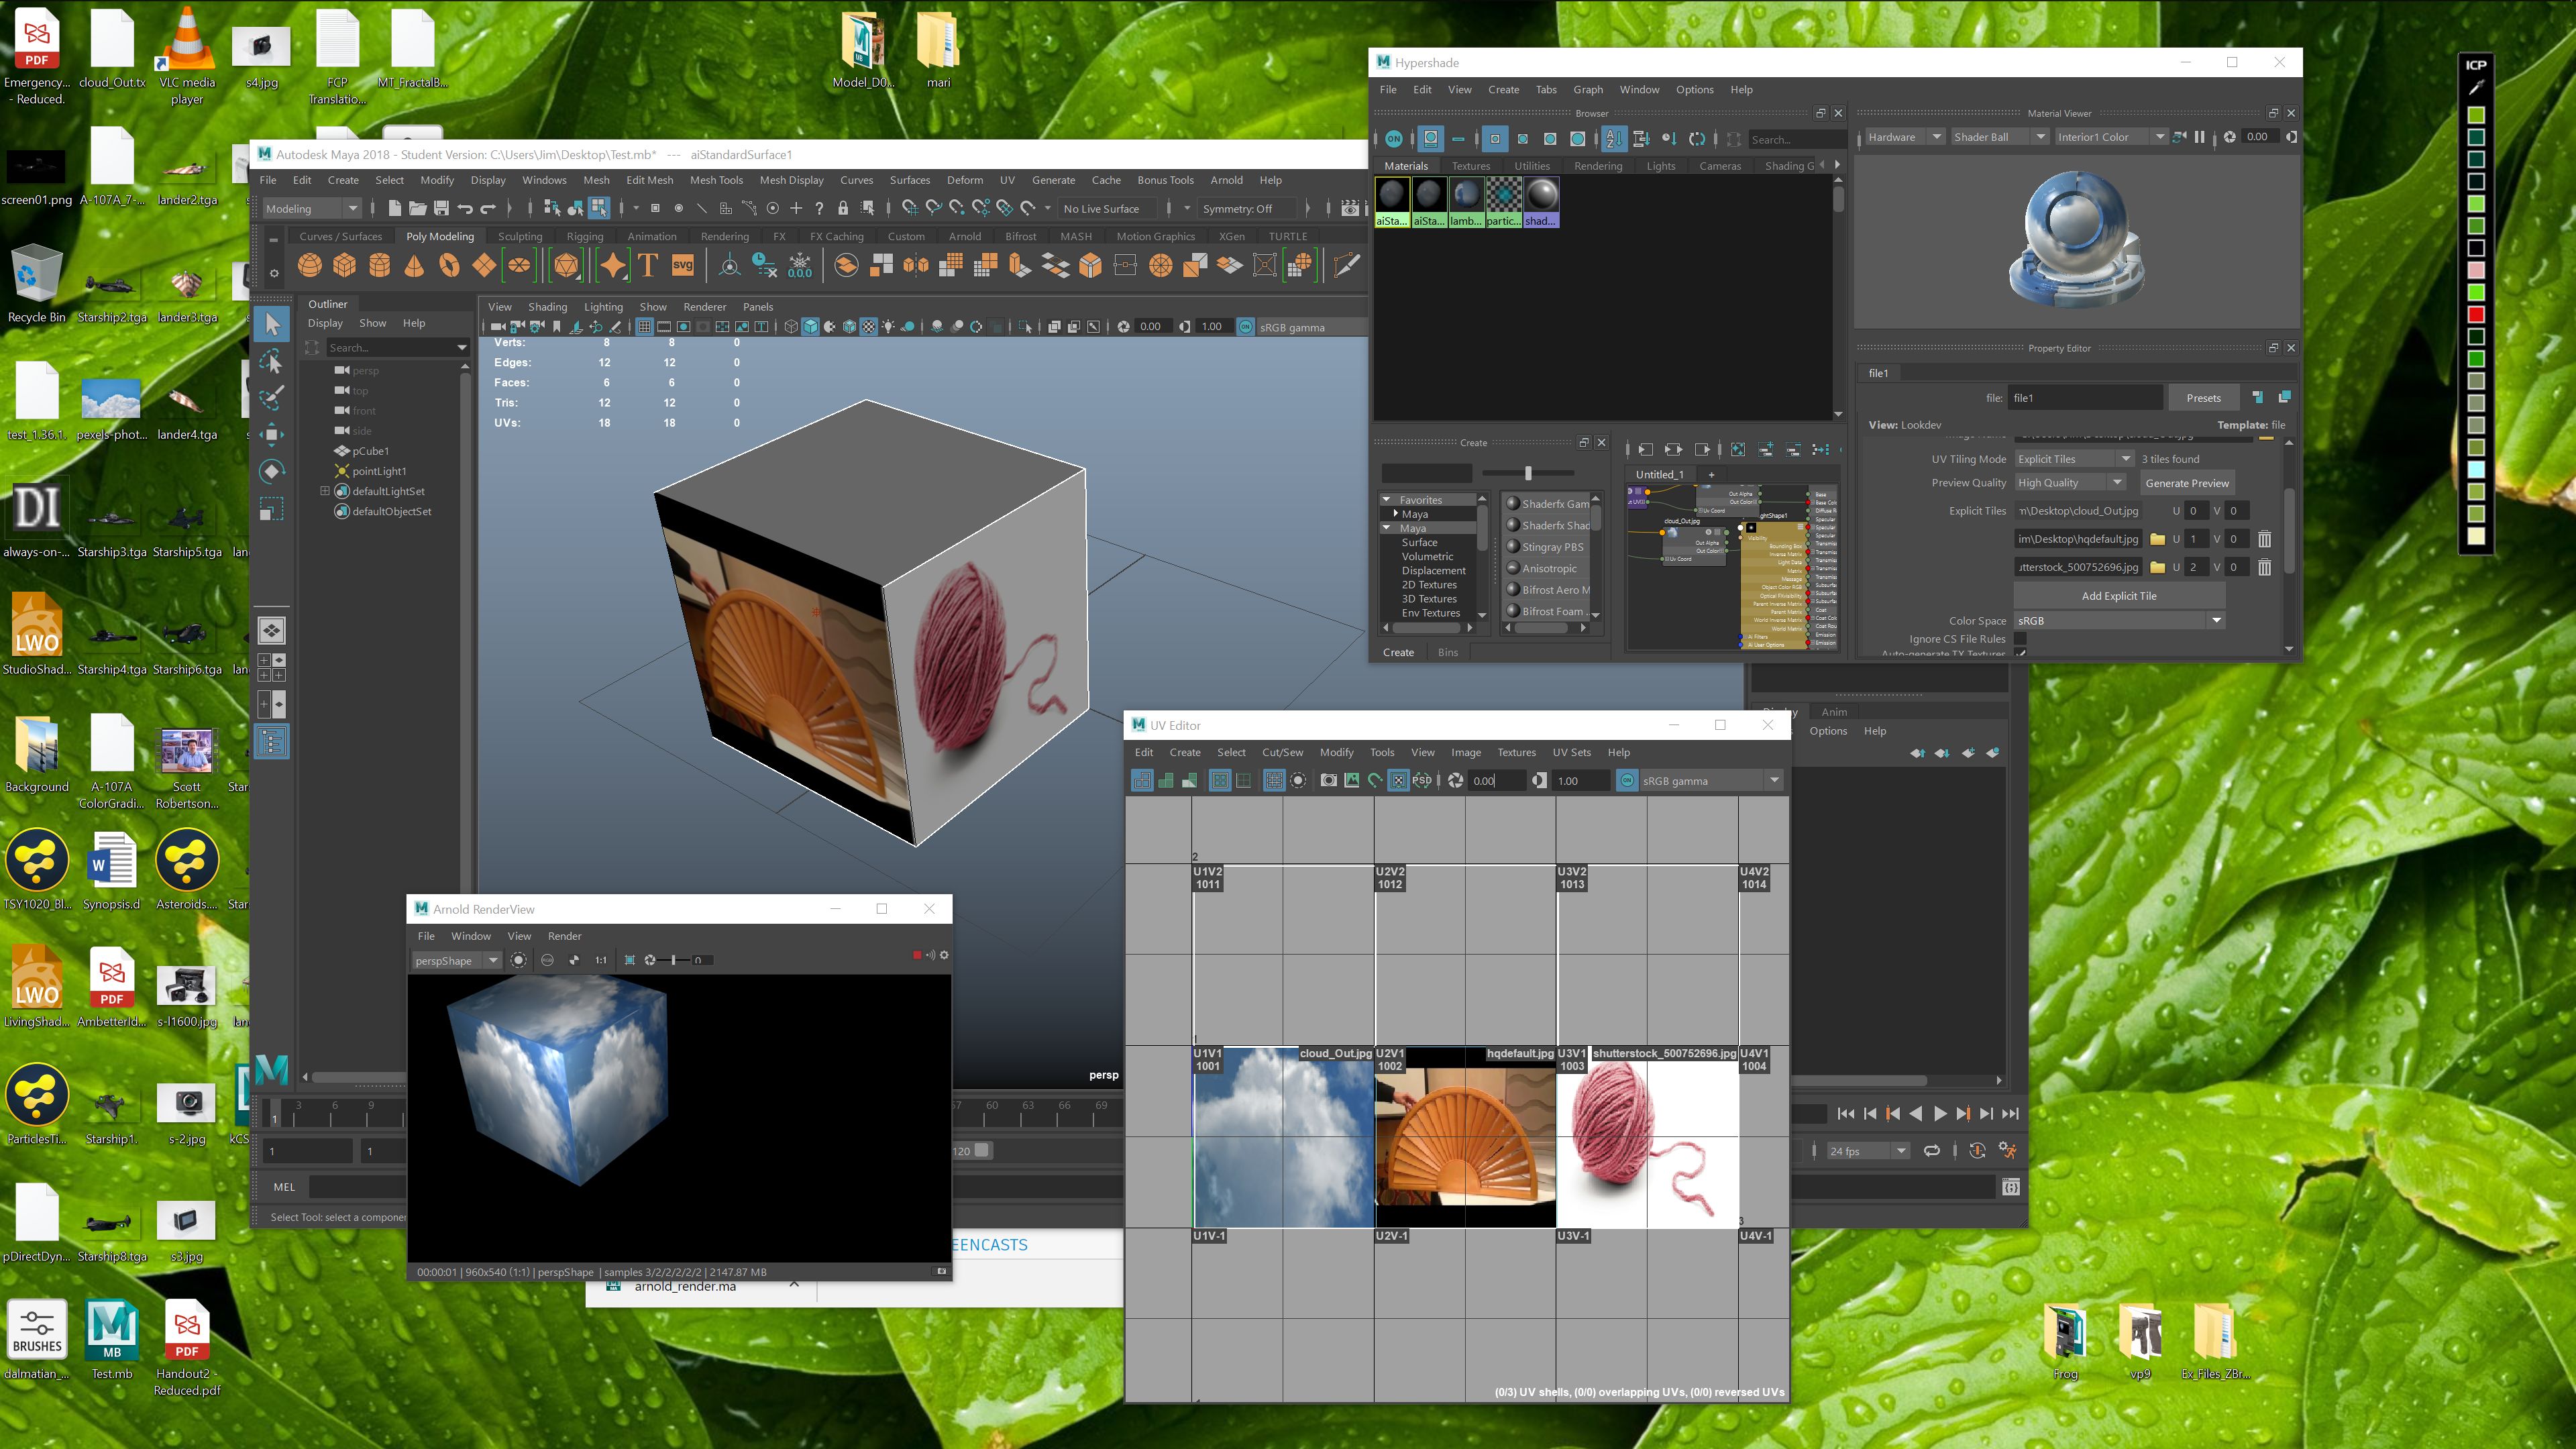Open the Mesh Tools menu in Maya
2576x1449 pixels.
tap(716, 180)
